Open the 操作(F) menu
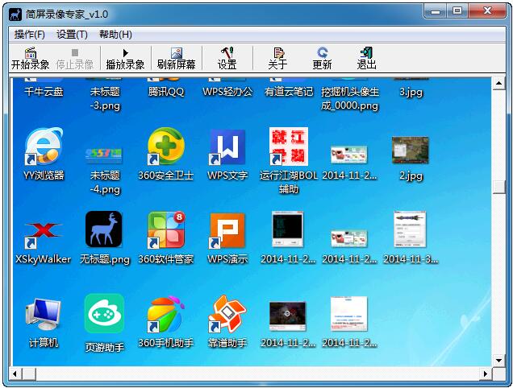Screen dimensions: 513x388 tap(30, 35)
